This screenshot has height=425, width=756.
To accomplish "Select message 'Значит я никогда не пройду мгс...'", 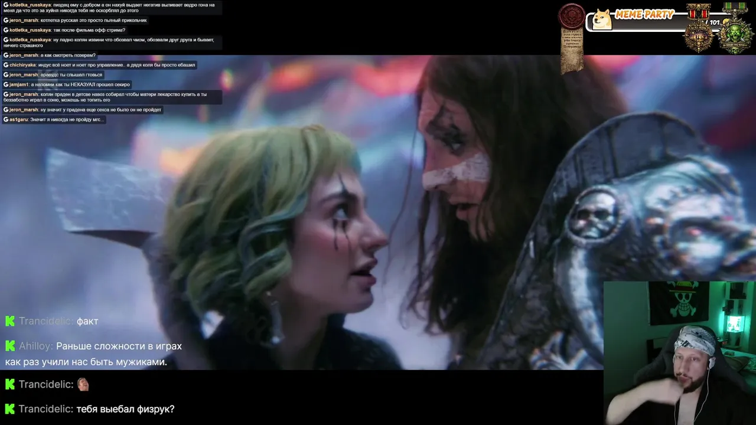I will point(67,119).
